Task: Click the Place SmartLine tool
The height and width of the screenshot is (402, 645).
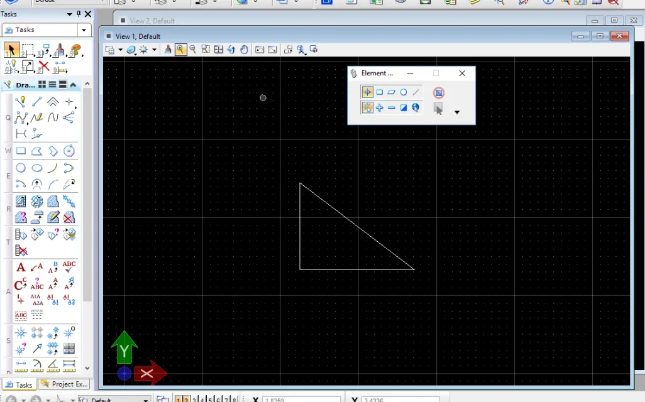Action: 21,101
